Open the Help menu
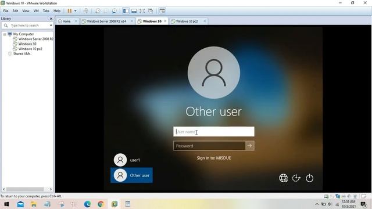Screen dimensions: 372x209 tap(57, 11)
